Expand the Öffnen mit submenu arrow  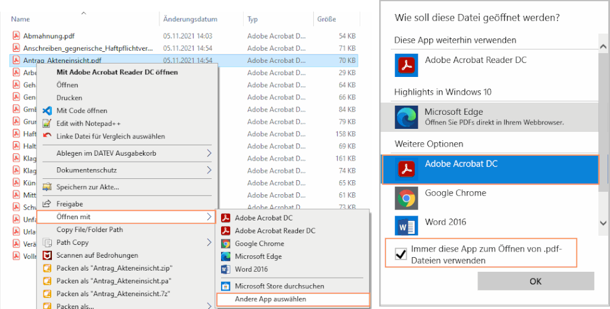(x=209, y=217)
